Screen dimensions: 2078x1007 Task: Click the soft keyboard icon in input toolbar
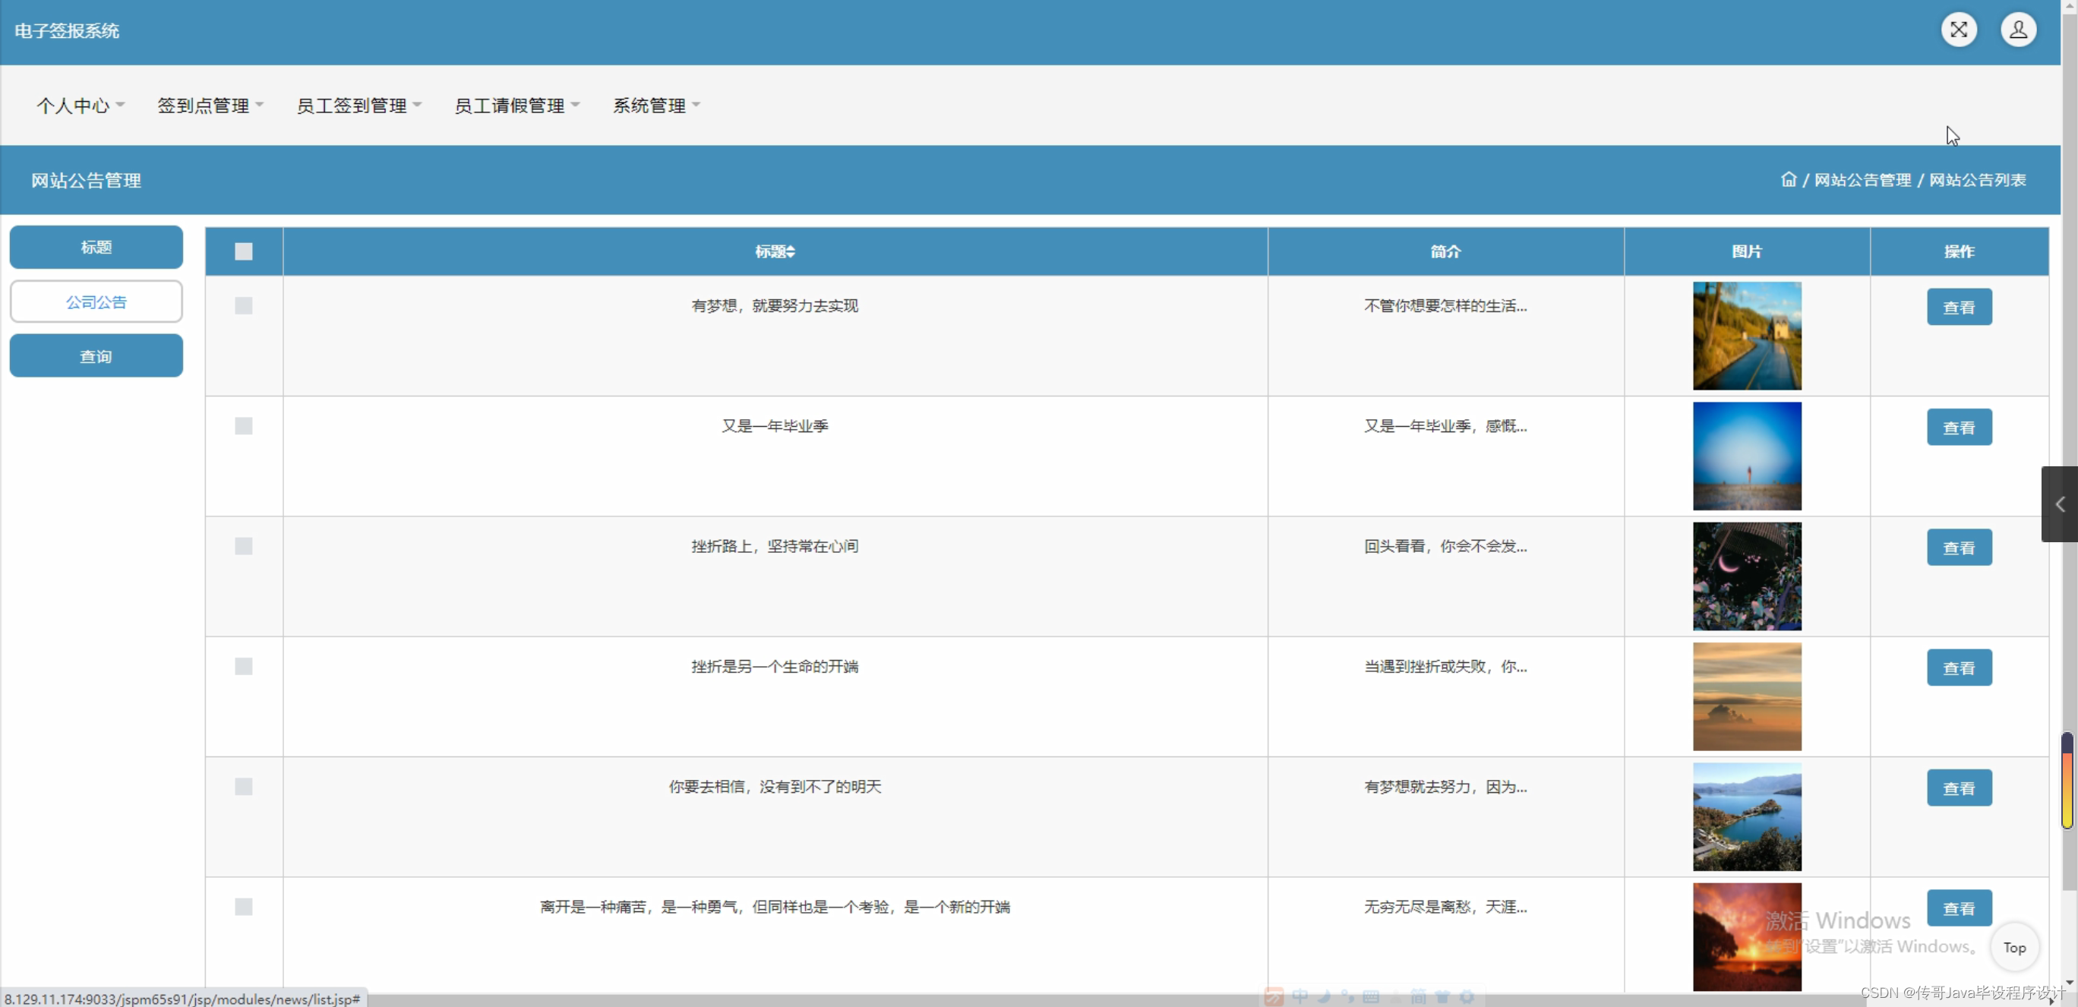click(x=1372, y=998)
